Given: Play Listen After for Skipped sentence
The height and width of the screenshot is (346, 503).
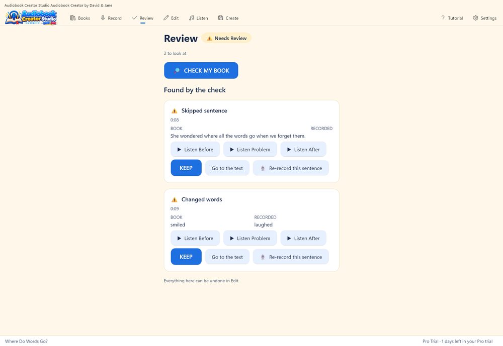Looking at the screenshot, I should [x=303, y=149].
